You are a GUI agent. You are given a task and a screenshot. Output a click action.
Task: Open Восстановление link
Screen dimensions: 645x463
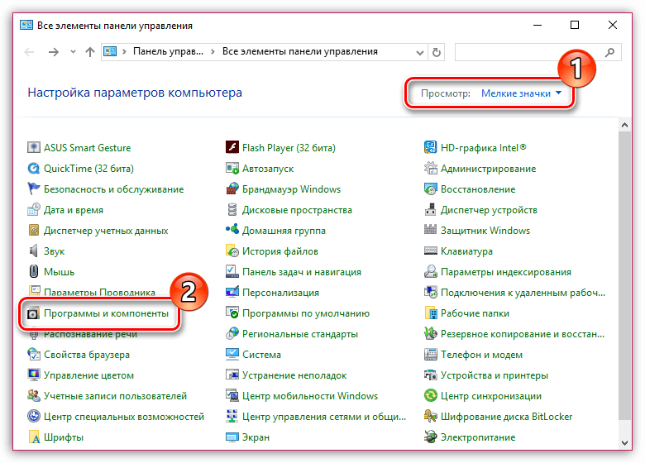(x=478, y=189)
